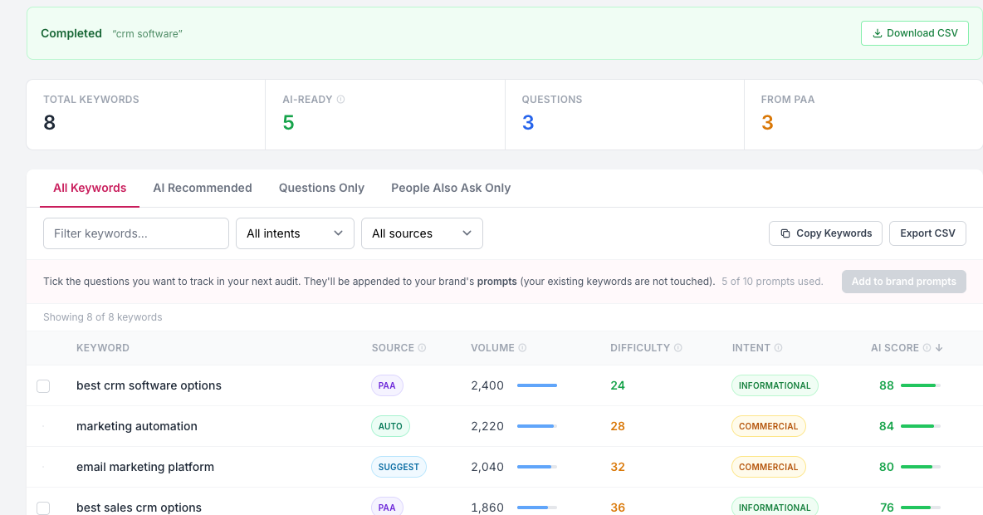
Task: Focus the Filter keywords input
Action: [x=136, y=233]
